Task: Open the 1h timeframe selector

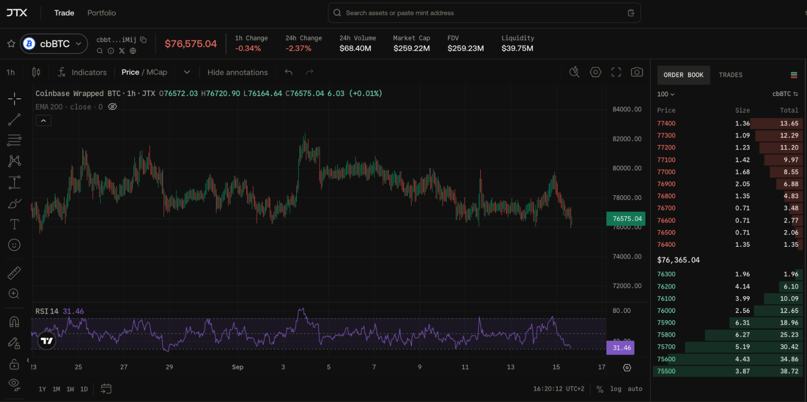Action: click(x=11, y=72)
